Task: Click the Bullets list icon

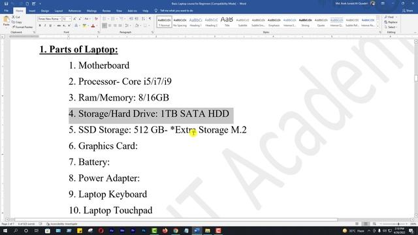Action: click(104, 19)
